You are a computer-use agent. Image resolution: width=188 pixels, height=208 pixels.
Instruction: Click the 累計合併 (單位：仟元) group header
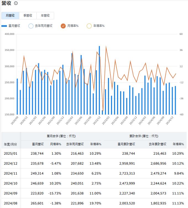click(x=144, y=136)
